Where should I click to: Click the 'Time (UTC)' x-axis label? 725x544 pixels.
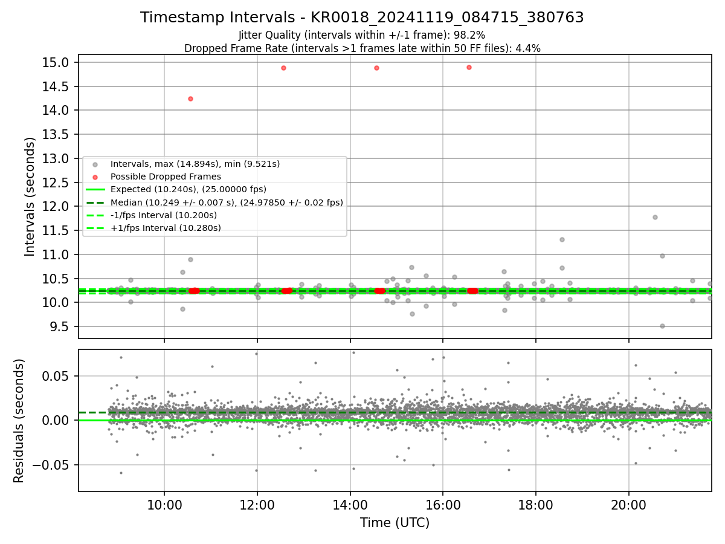coord(395,523)
